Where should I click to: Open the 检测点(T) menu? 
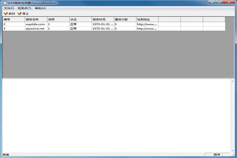point(24,8)
